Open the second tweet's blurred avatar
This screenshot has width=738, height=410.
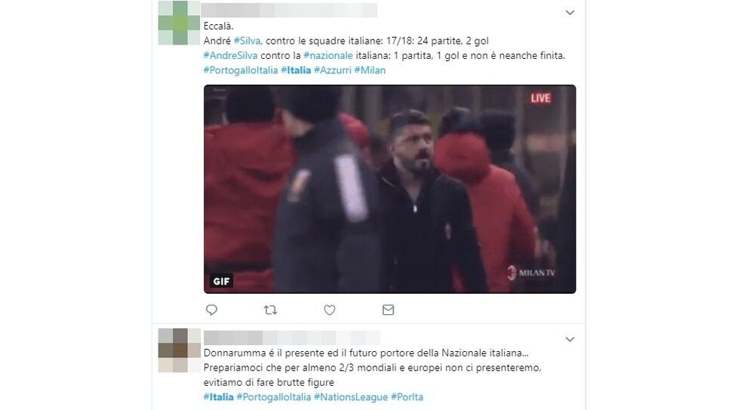[180, 350]
